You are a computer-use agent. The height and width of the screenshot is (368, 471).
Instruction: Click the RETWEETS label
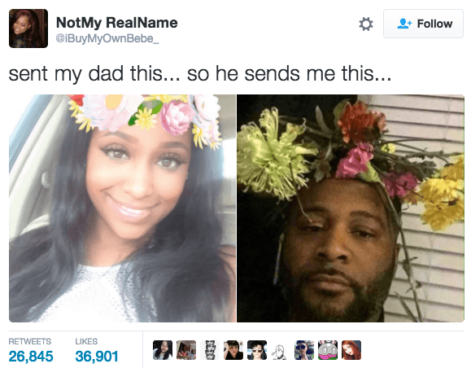pyautogui.click(x=30, y=342)
